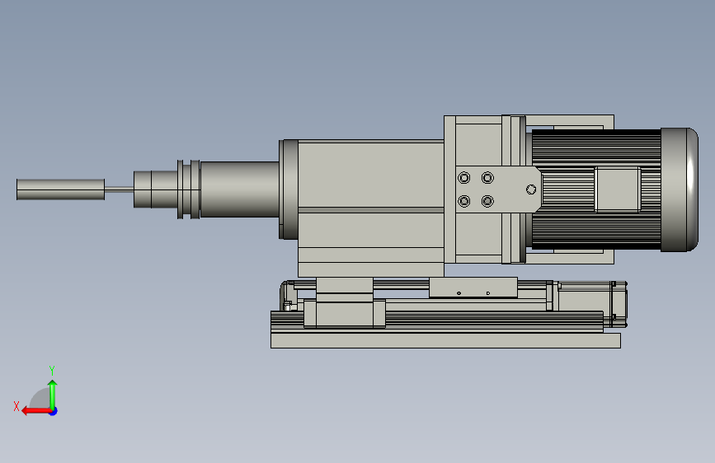The width and height of the screenshot is (715, 463).
Task: Click the red X axis arrow on triad
Action: 36,411
